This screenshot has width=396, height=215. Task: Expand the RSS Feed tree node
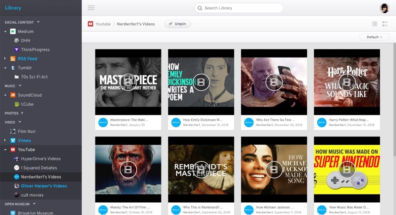pos(5,58)
